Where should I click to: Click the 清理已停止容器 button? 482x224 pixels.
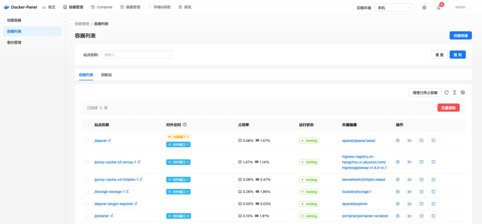click(425, 93)
